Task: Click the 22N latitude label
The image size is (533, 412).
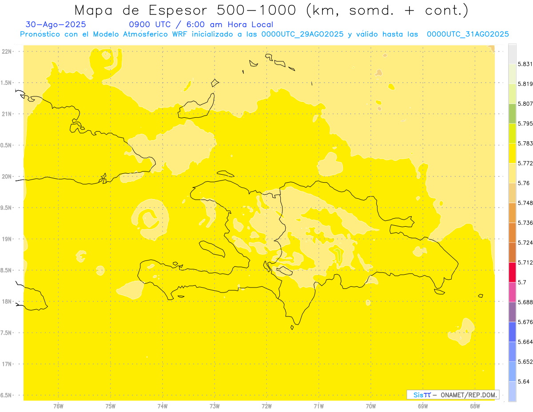Action: [6, 52]
